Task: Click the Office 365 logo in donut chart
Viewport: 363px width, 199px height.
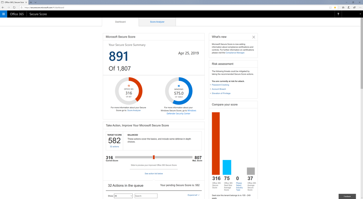Action: pyautogui.click(x=129, y=86)
